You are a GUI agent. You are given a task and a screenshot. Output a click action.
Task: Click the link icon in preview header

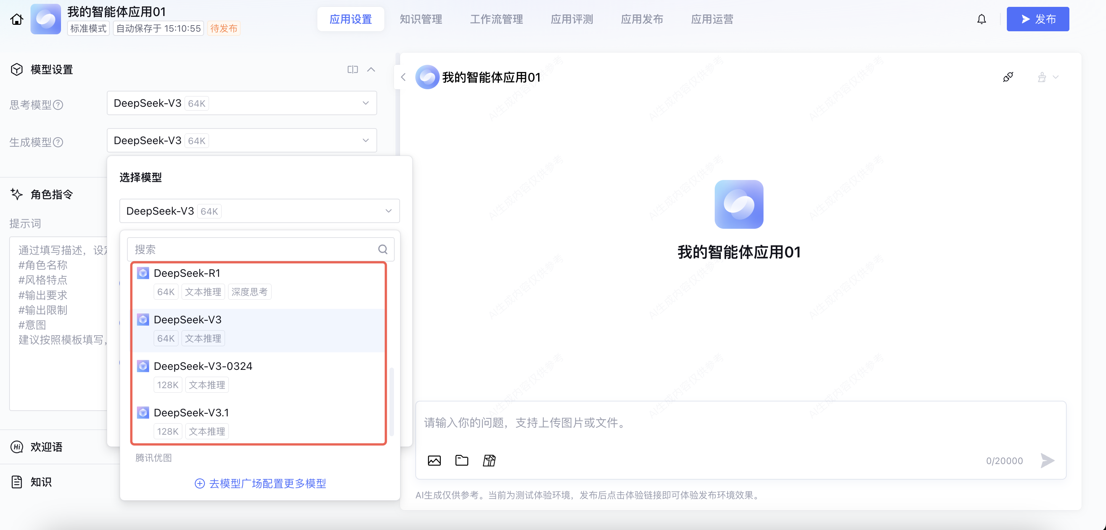1008,77
